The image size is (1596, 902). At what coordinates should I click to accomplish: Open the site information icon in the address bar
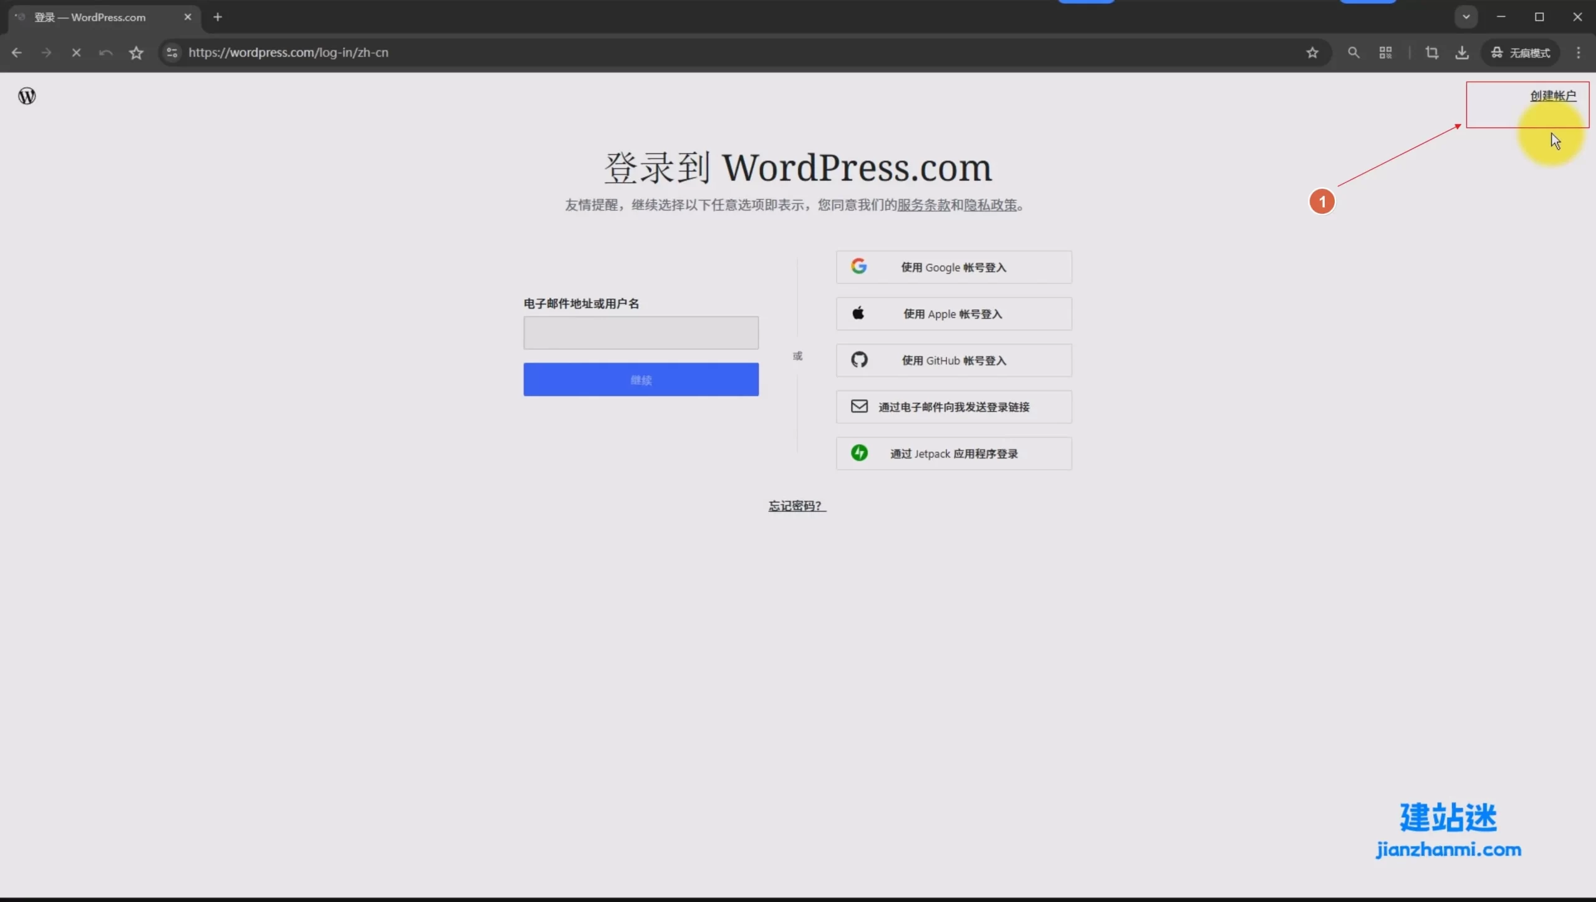172,53
